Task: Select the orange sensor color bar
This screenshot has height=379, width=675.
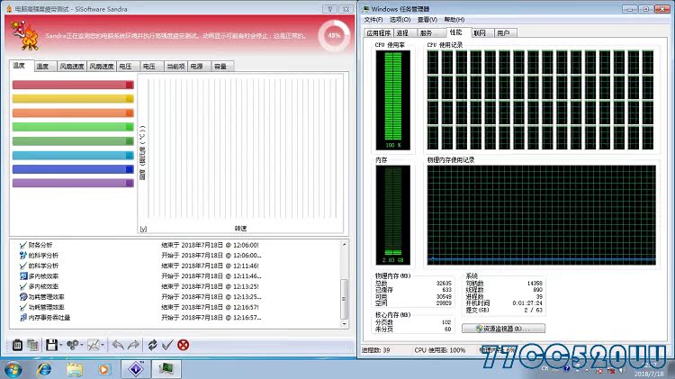Action: point(73,113)
